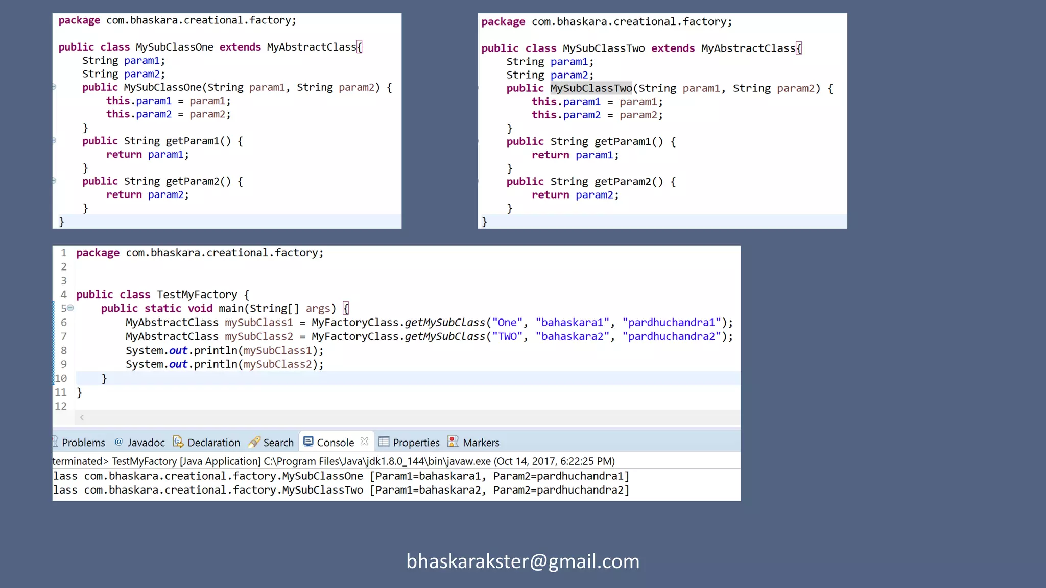Open the Properties tab
The width and height of the screenshot is (1046, 588).
pos(416,443)
